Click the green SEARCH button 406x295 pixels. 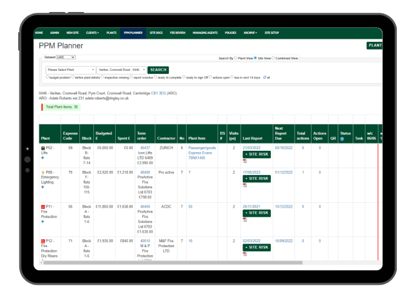click(158, 70)
